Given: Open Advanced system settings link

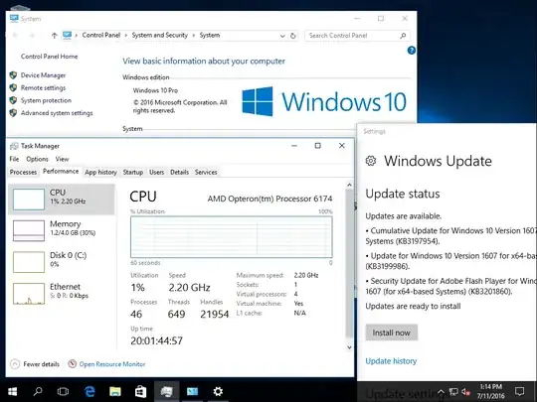Looking at the screenshot, I should [57, 113].
